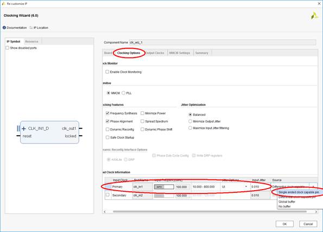
Task: Switch to the Board tab
Action: click(x=108, y=53)
